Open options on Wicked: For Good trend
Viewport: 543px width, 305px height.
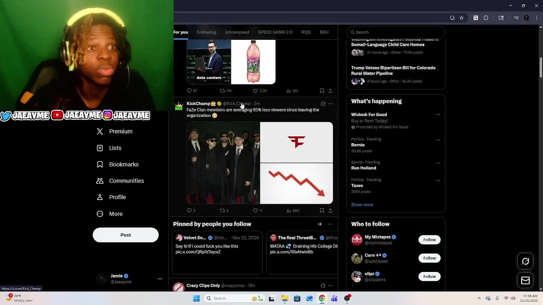pyautogui.click(x=438, y=114)
